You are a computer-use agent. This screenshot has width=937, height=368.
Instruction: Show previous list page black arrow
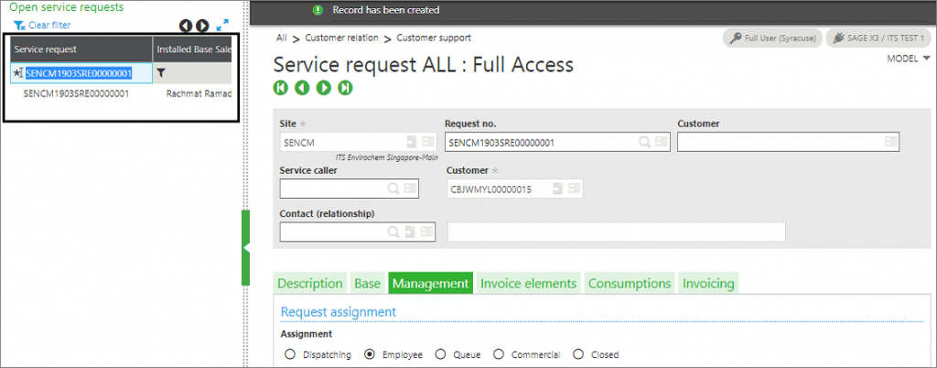click(x=186, y=26)
